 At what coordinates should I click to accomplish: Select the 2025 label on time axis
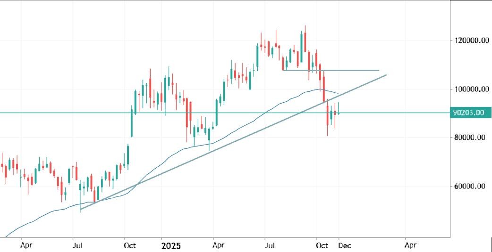click(x=171, y=245)
